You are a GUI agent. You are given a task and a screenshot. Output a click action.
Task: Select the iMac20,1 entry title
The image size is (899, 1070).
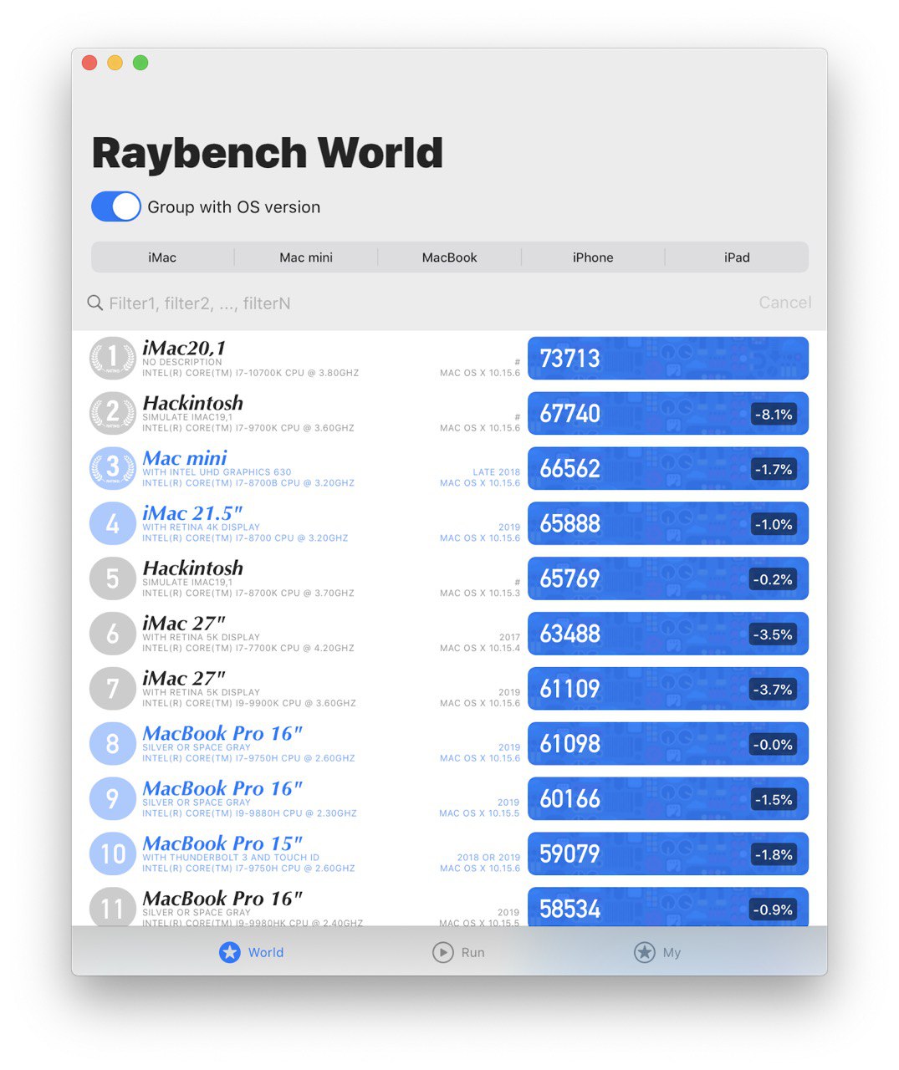pos(184,348)
